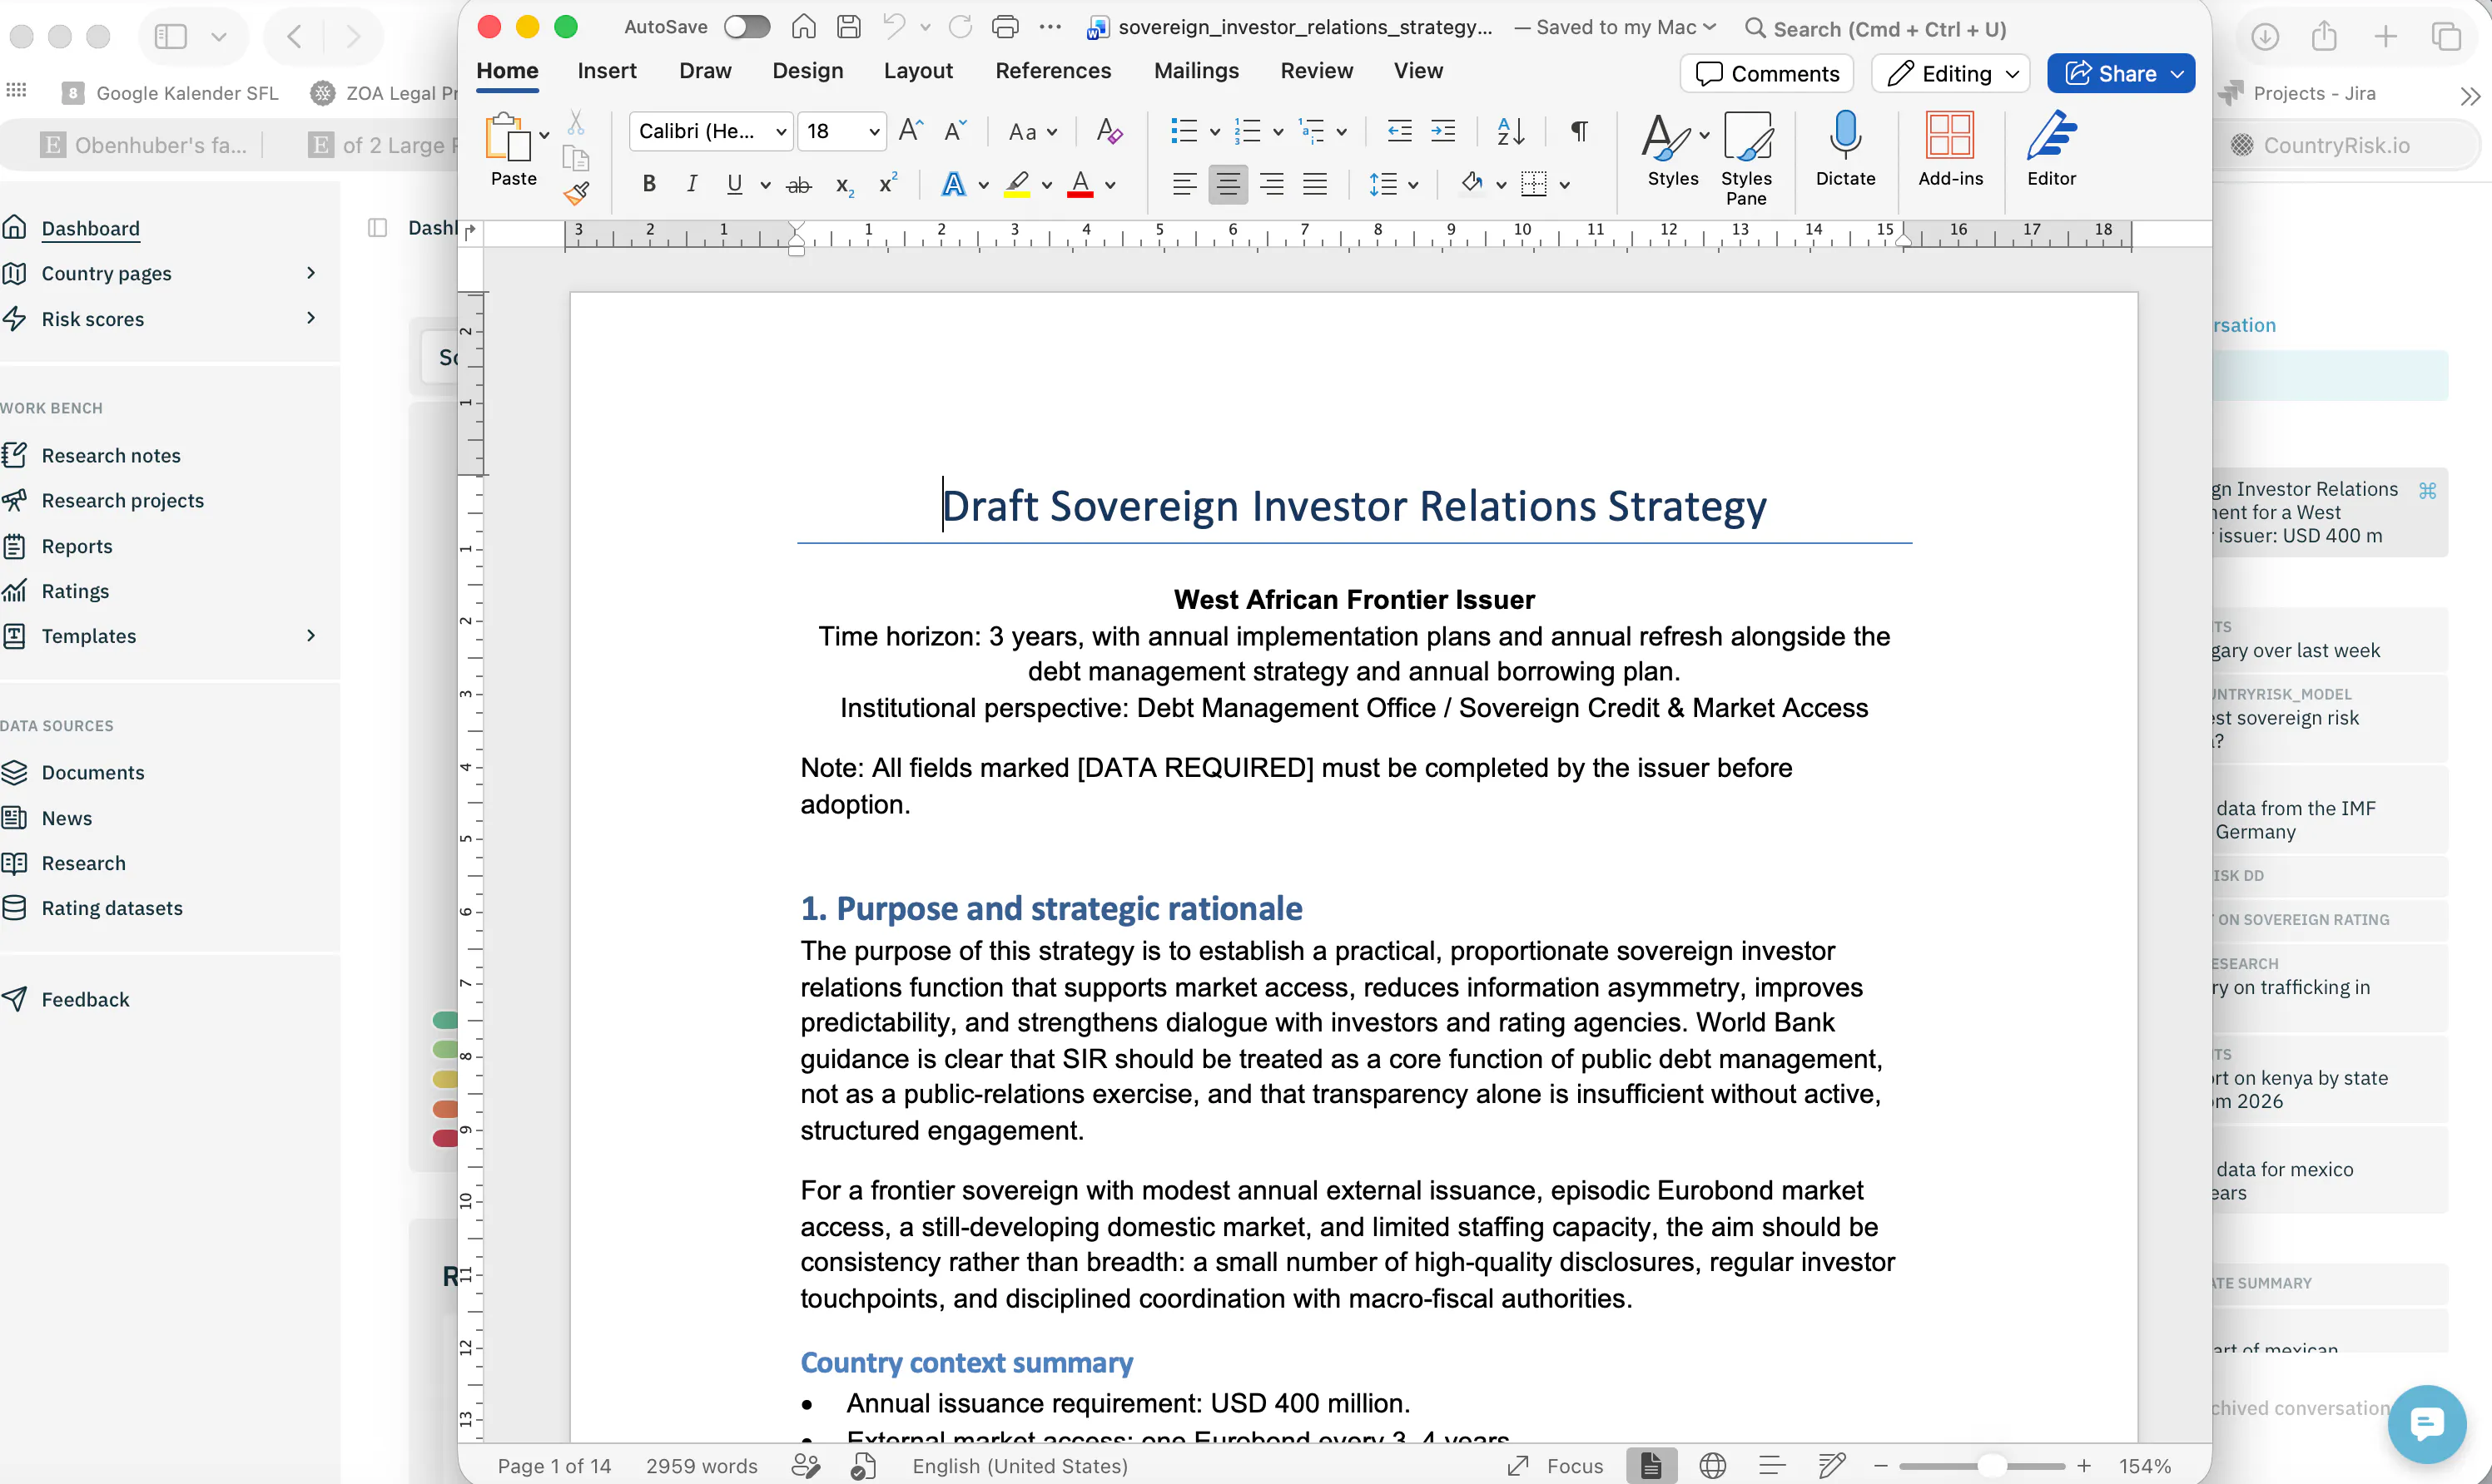The height and width of the screenshot is (1484, 2492).
Task: Open the Design ribbon tab
Action: point(807,71)
